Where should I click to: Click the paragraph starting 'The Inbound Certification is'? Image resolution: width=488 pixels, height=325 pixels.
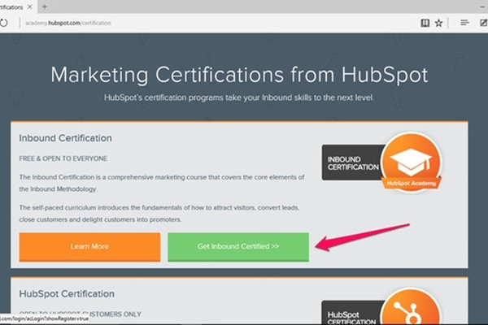(162, 183)
